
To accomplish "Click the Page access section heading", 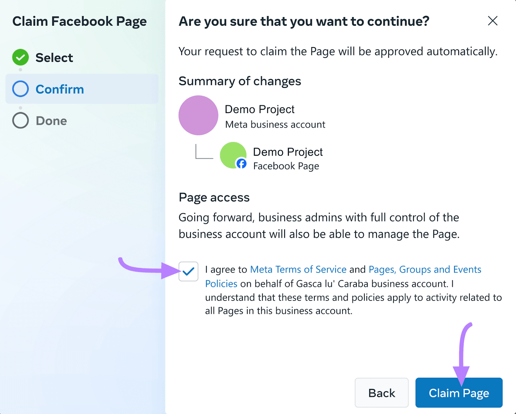I will point(214,197).
